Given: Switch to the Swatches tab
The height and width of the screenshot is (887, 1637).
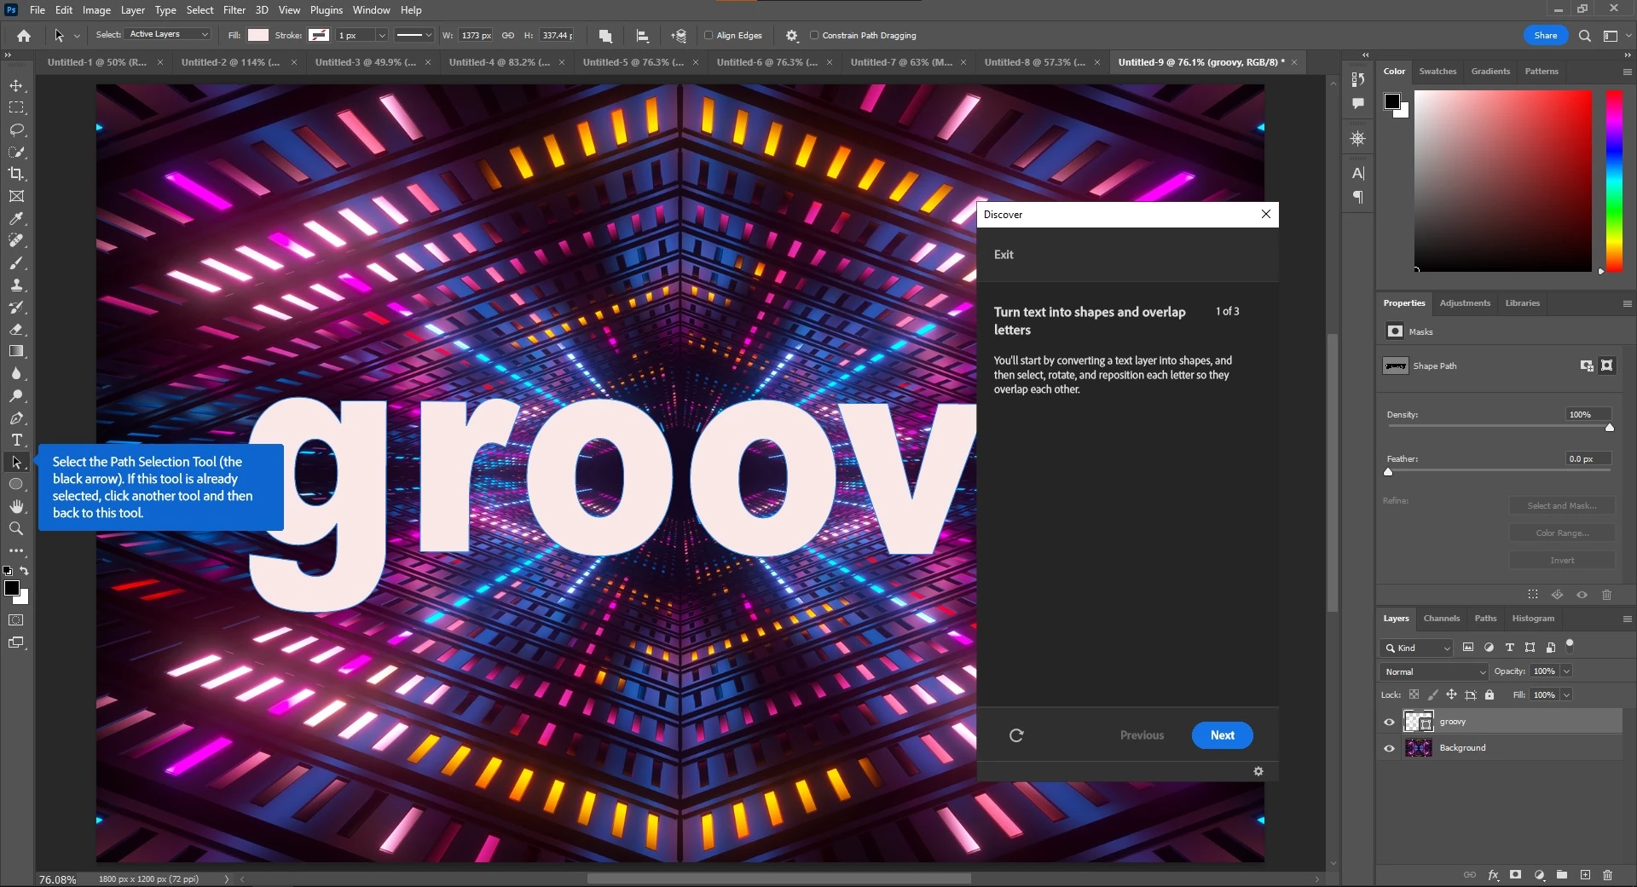Looking at the screenshot, I should [x=1437, y=72].
